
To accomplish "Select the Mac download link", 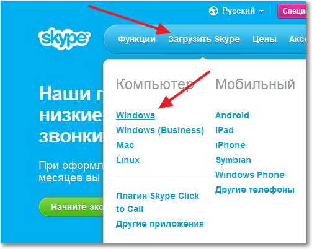I will tap(125, 145).
